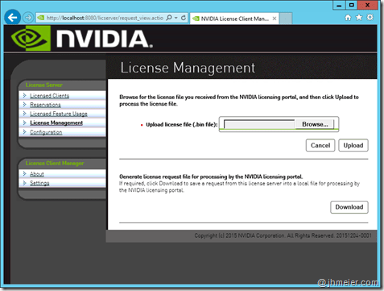Image resolution: width=384 pixels, height=291 pixels.
Task: Click Browse to choose license file
Action: (x=315, y=124)
